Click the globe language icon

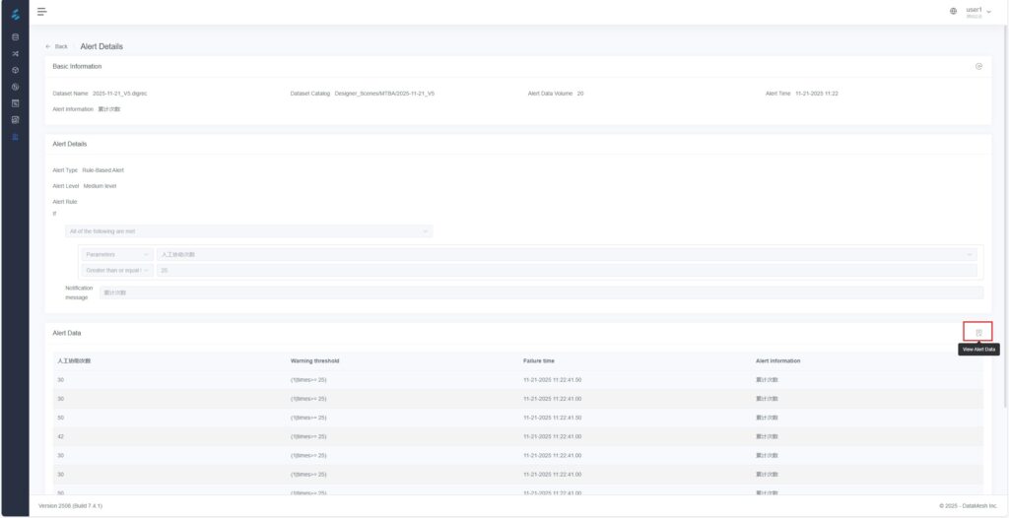pyautogui.click(x=953, y=12)
